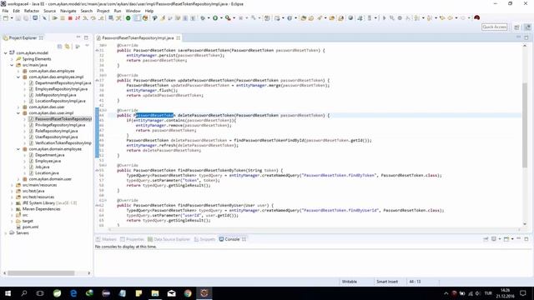Image resolution: width=534 pixels, height=300 pixels.
Task: Open the Mail app from the taskbar
Action: pyautogui.click(x=171, y=292)
